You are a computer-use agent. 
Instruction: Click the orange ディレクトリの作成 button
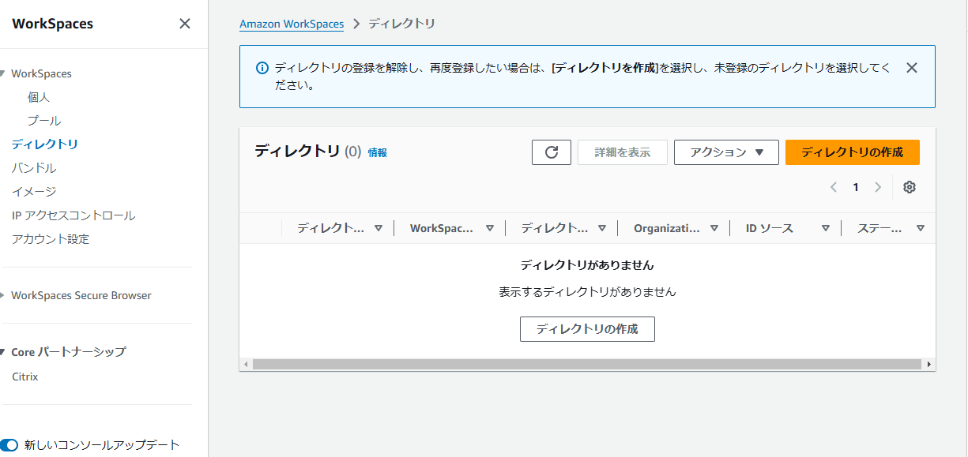pyautogui.click(x=852, y=152)
